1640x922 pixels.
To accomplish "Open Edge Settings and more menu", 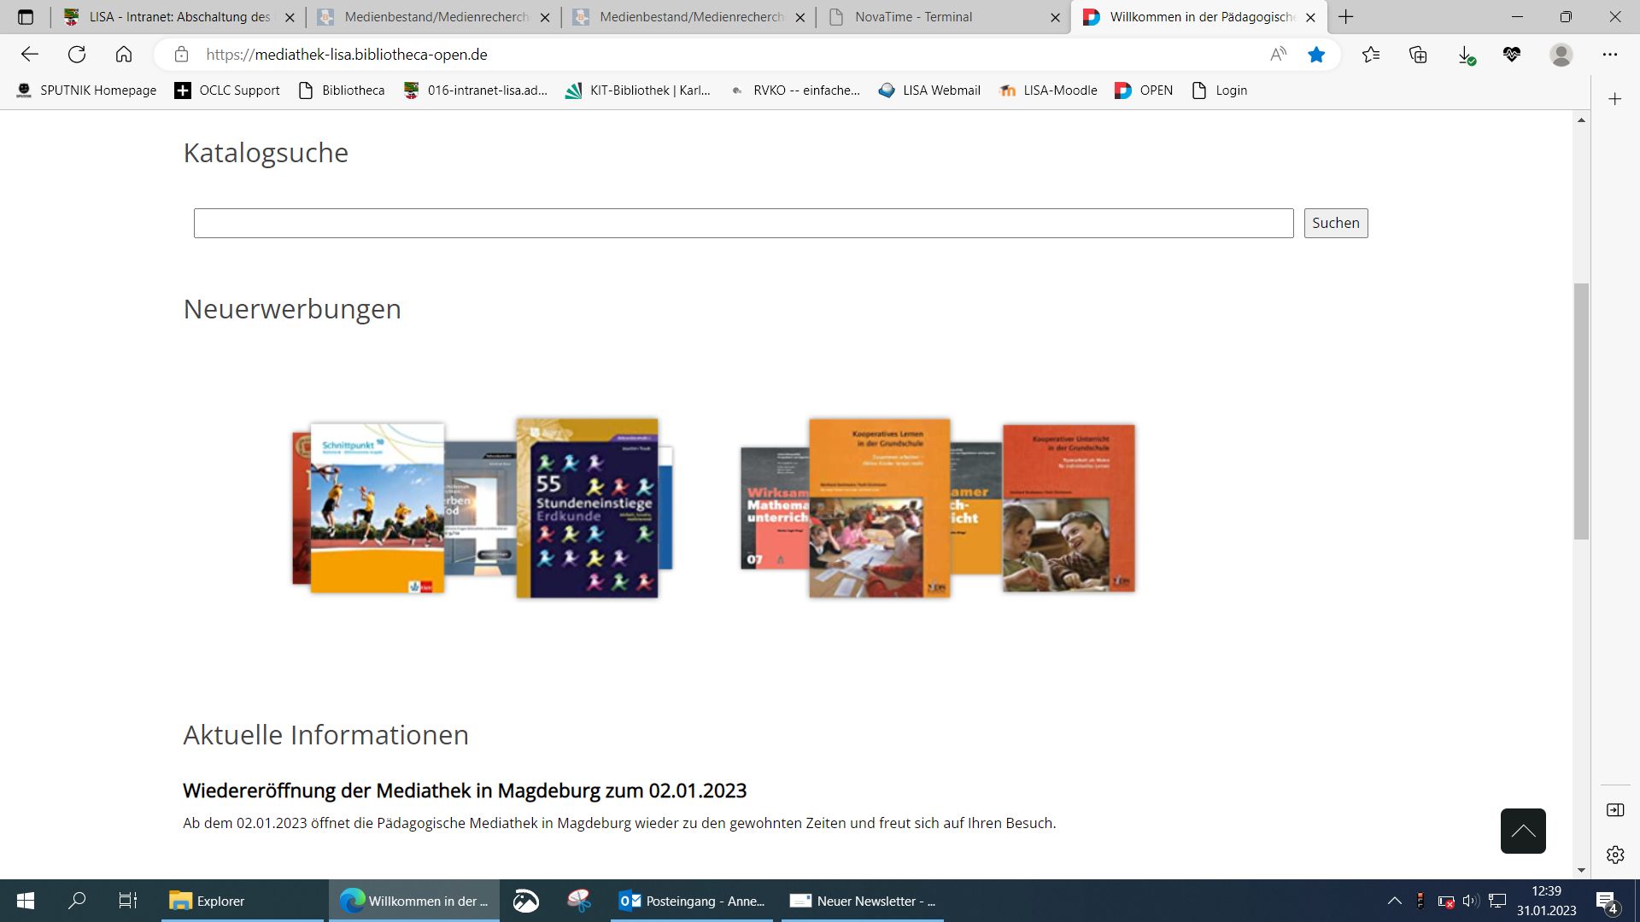I will (x=1610, y=55).
